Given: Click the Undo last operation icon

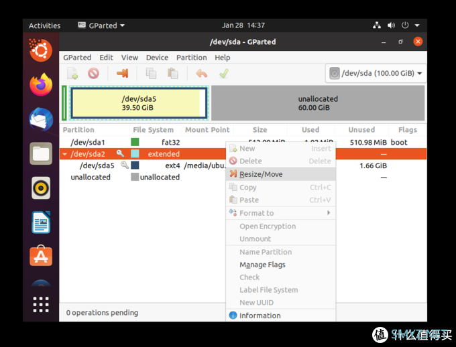Looking at the screenshot, I should click(x=202, y=73).
